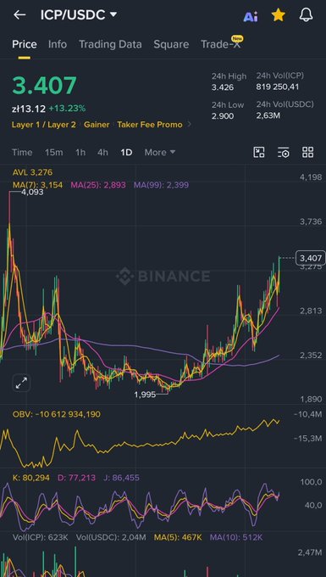Tap the MA(25): 2,893 indicator label
326x577 pixels.
point(98,185)
